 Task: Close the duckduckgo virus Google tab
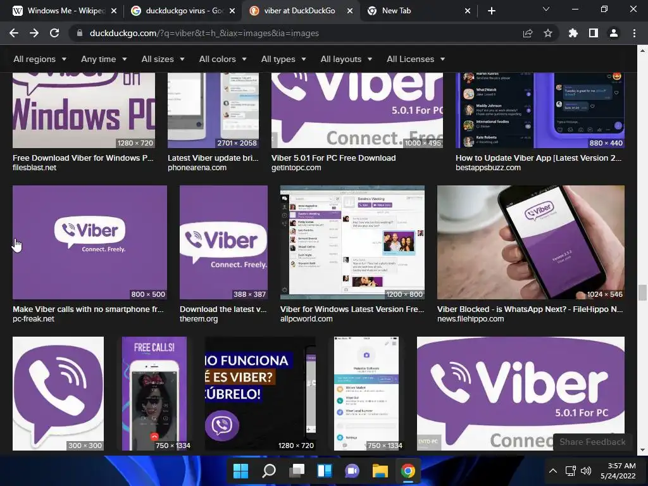point(232,11)
